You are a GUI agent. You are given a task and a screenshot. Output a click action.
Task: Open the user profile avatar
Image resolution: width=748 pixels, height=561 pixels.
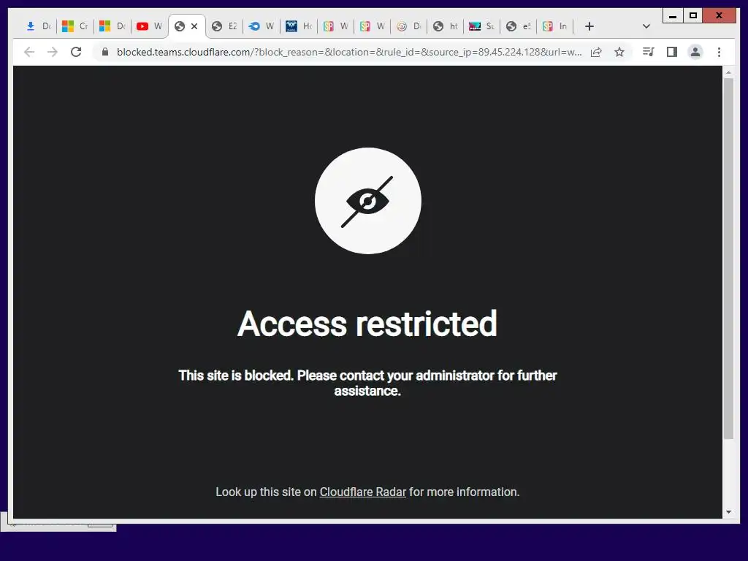pos(695,52)
